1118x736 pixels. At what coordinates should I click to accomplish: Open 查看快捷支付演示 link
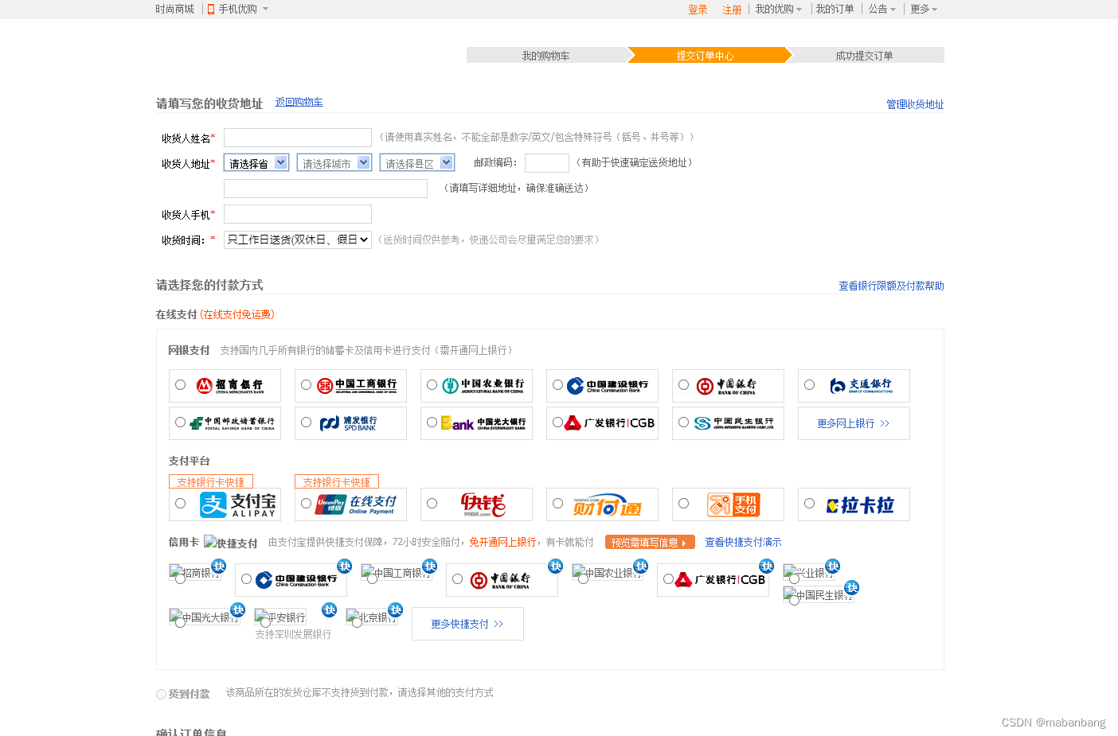[743, 542]
